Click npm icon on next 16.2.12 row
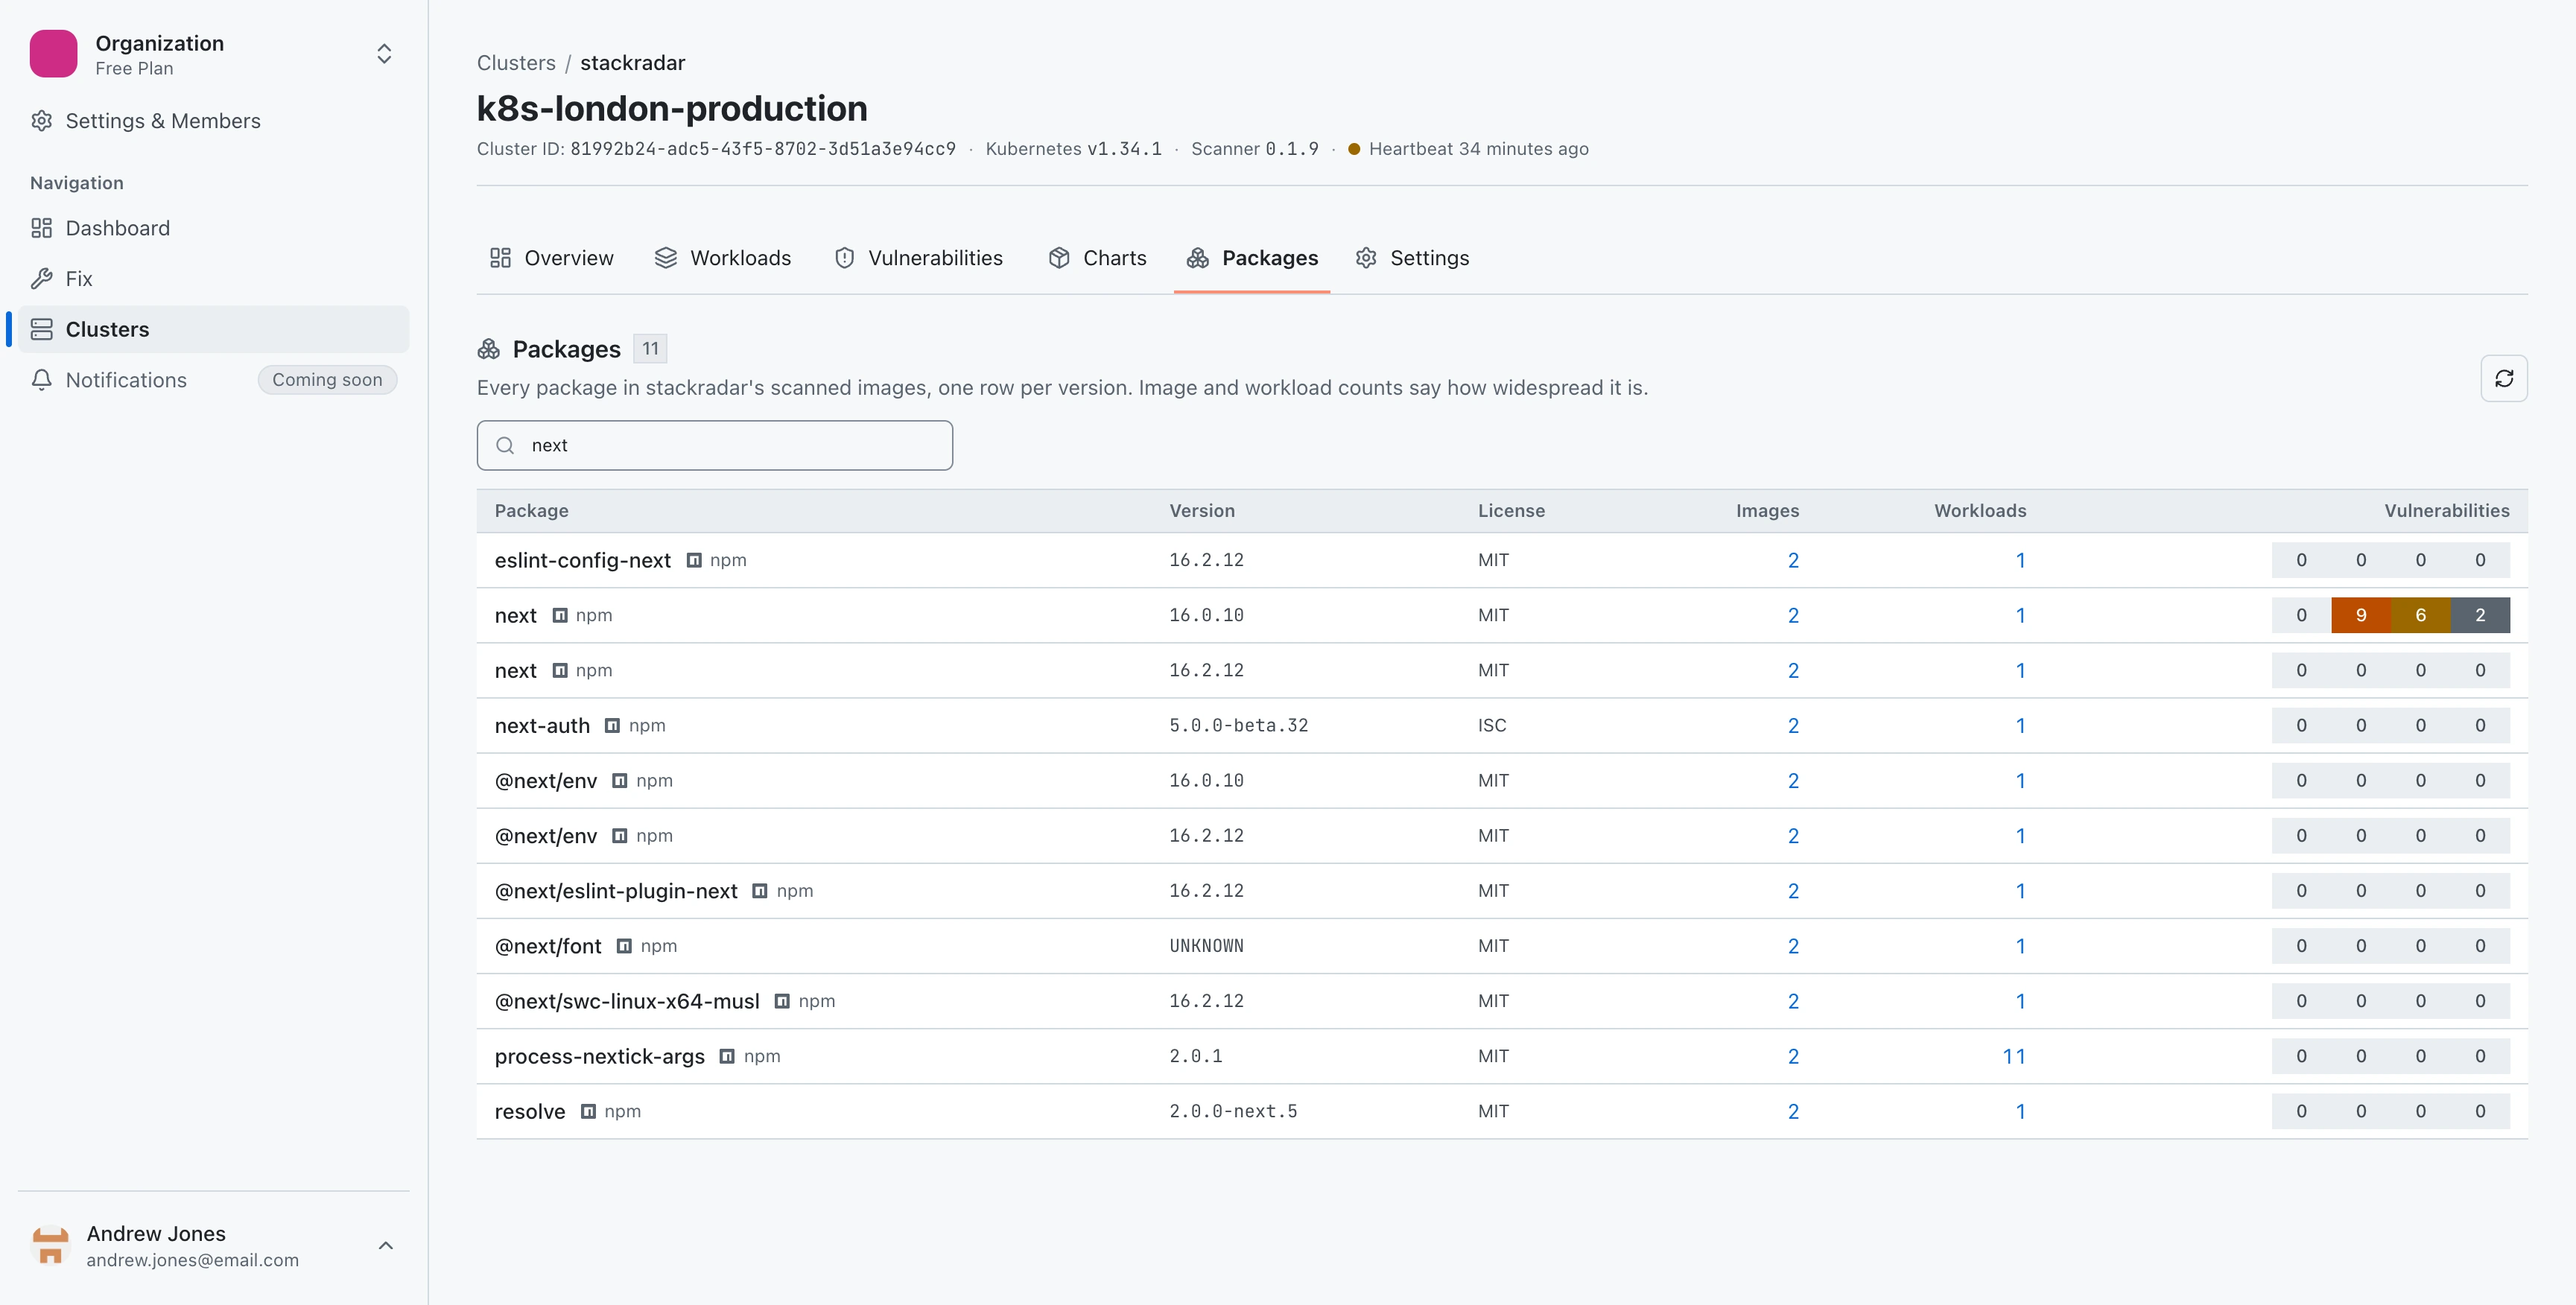Image resolution: width=2576 pixels, height=1305 pixels. point(560,670)
